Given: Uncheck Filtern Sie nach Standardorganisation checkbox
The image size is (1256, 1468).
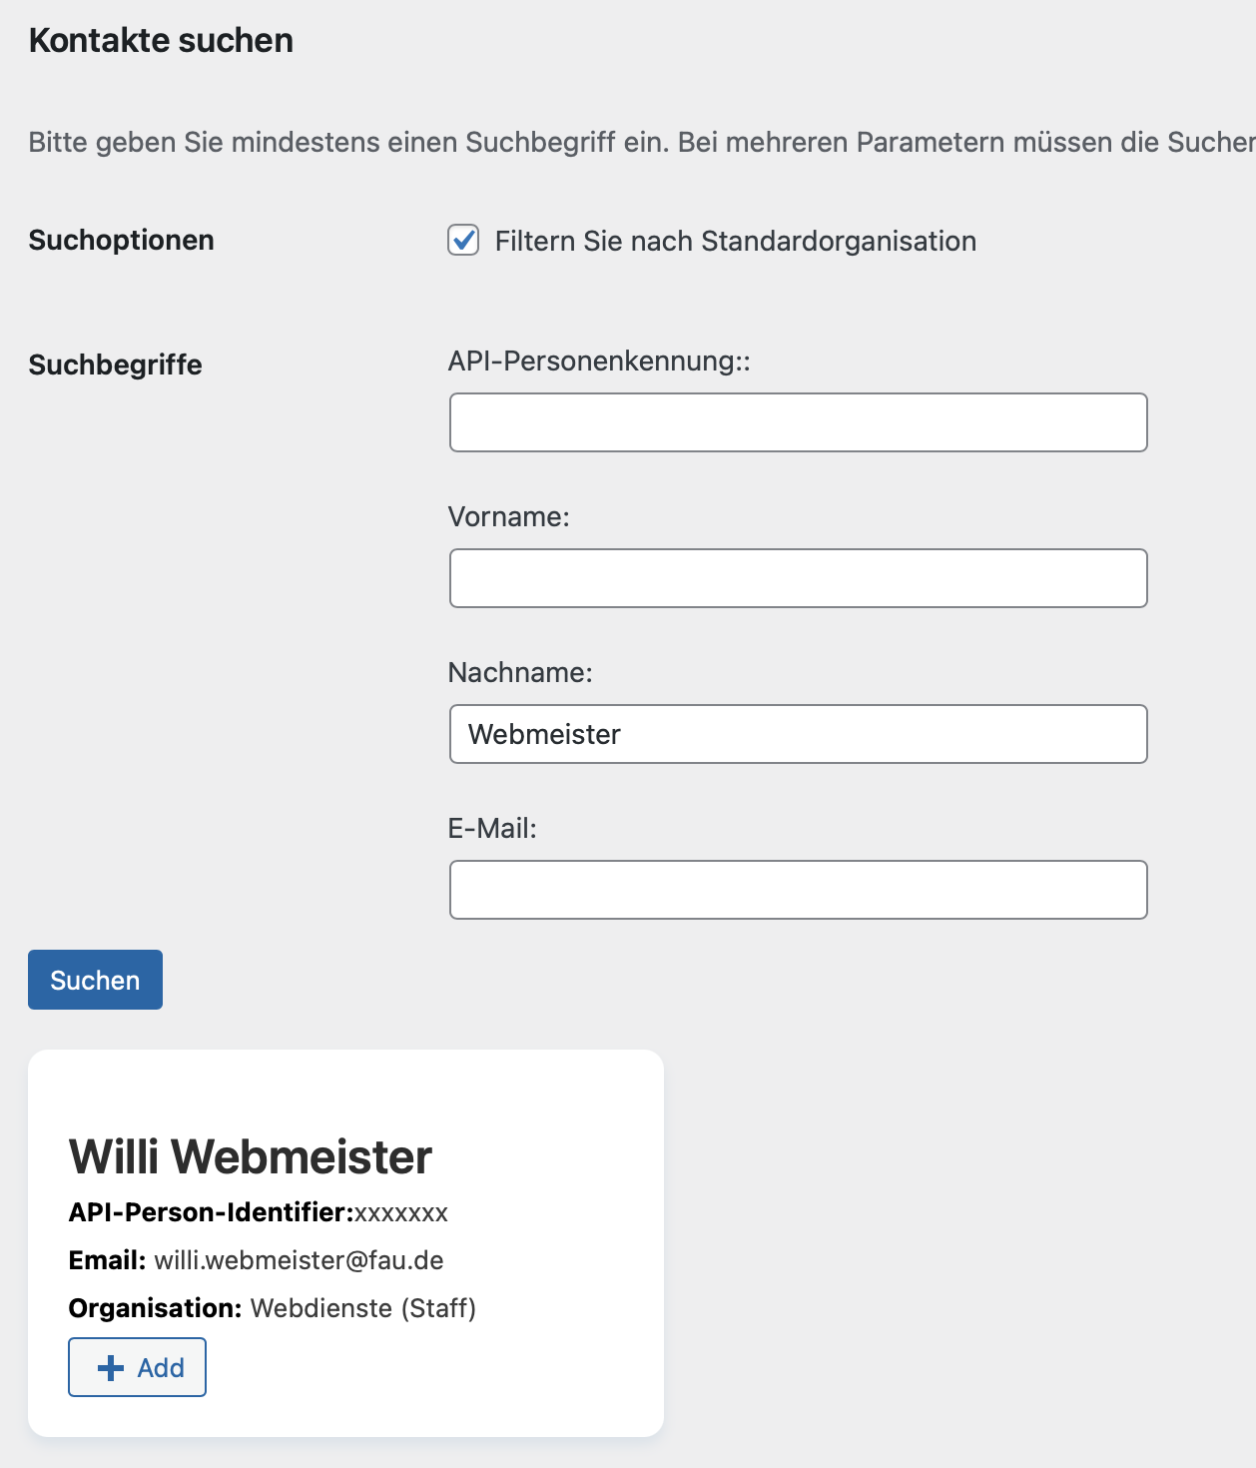Looking at the screenshot, I should click(x=463, y=241).
